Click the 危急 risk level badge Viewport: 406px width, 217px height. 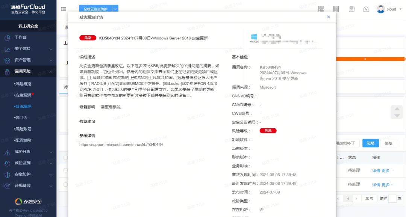pyautogui.click(x=268, y=131)
